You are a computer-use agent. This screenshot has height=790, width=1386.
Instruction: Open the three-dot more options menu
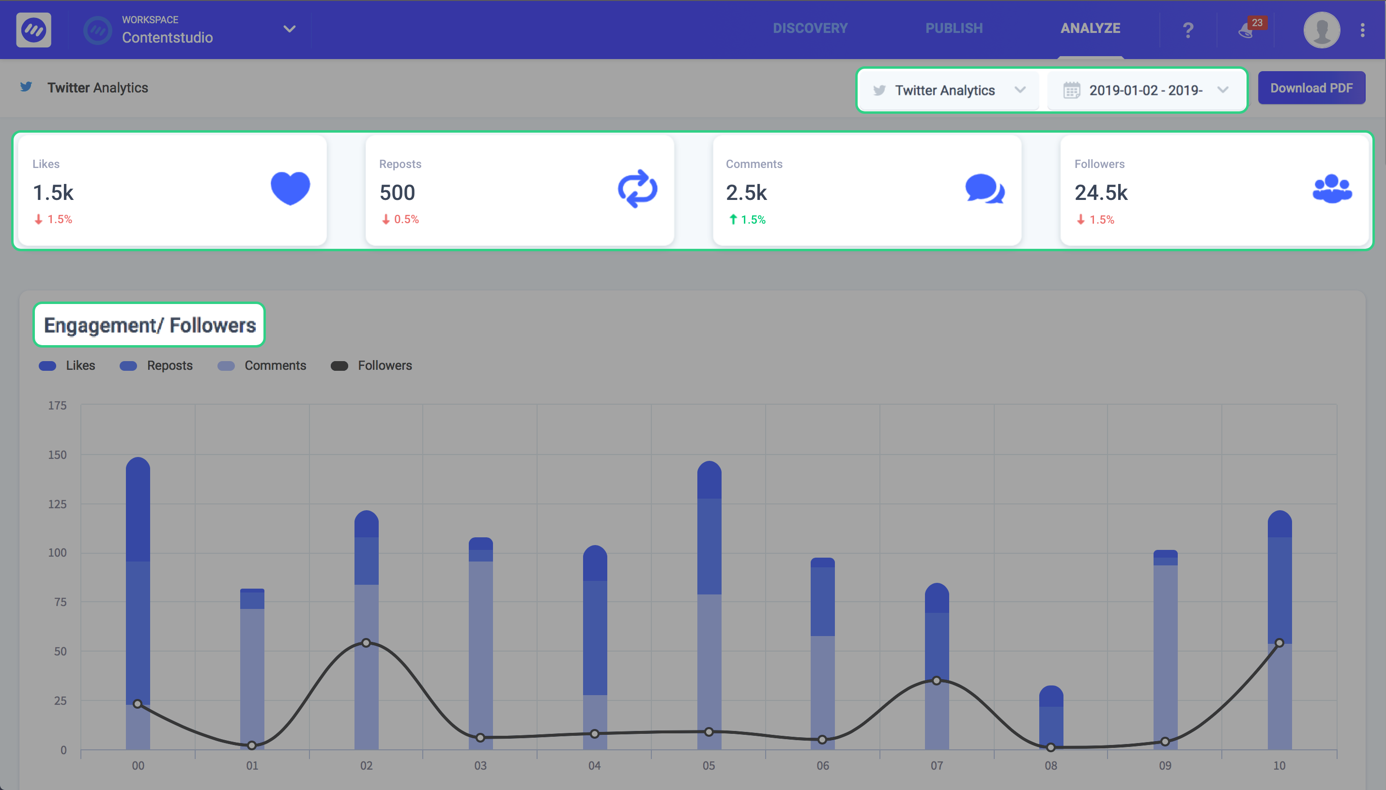point(1362,30)
